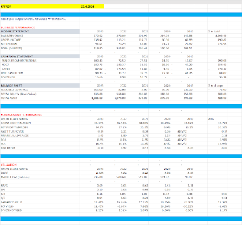Select dividend yield value 2.26%
Viewport: 242px width, 225px height.
[99, 210]
